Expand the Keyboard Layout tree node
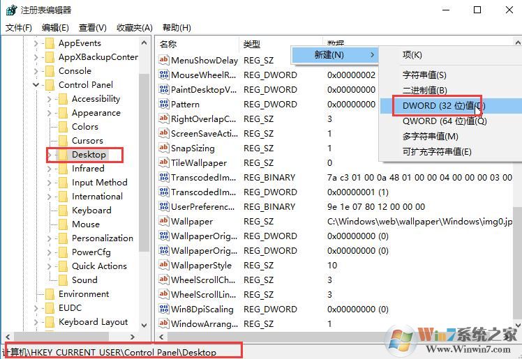The height and width of the screenshot is (359, 522). 36,323
